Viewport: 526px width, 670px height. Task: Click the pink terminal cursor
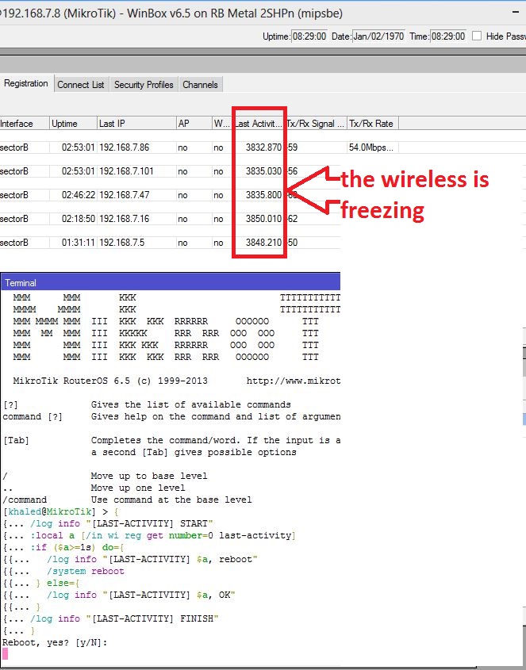click(5, 654)
